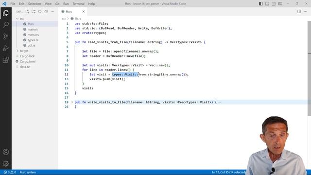The width and height of the screenshot is (311, 175).
Task: Click the vertical editor scrollbar
Action: [x=309, y=69]
